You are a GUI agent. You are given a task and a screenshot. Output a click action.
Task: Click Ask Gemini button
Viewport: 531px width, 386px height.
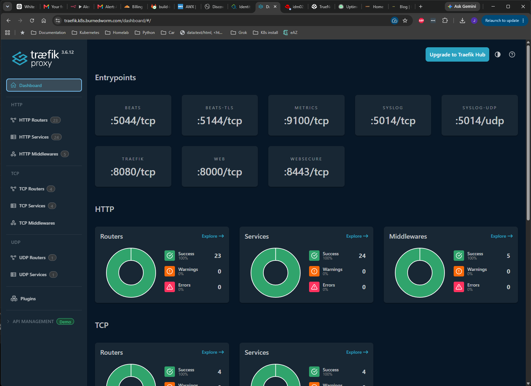462,7
